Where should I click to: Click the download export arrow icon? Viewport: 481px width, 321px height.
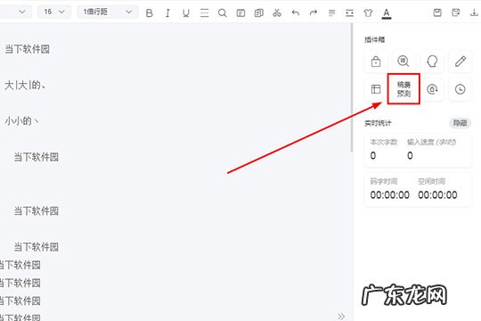tap(474, 12)
